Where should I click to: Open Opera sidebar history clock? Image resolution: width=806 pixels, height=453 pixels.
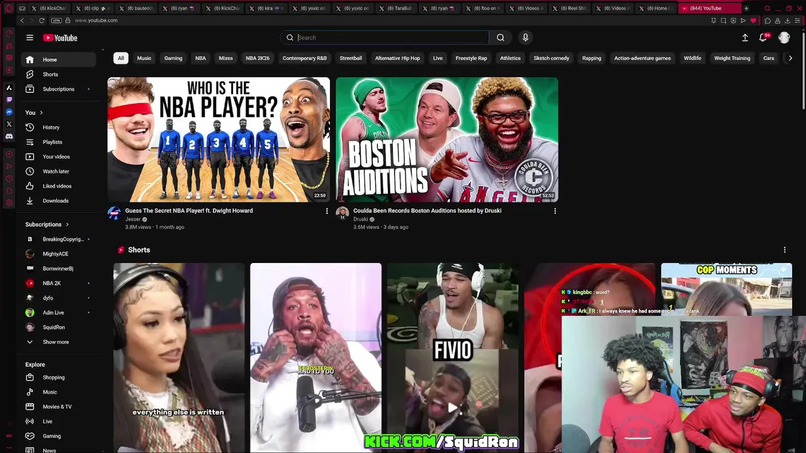pyautogui.click(x=9, y=179)
